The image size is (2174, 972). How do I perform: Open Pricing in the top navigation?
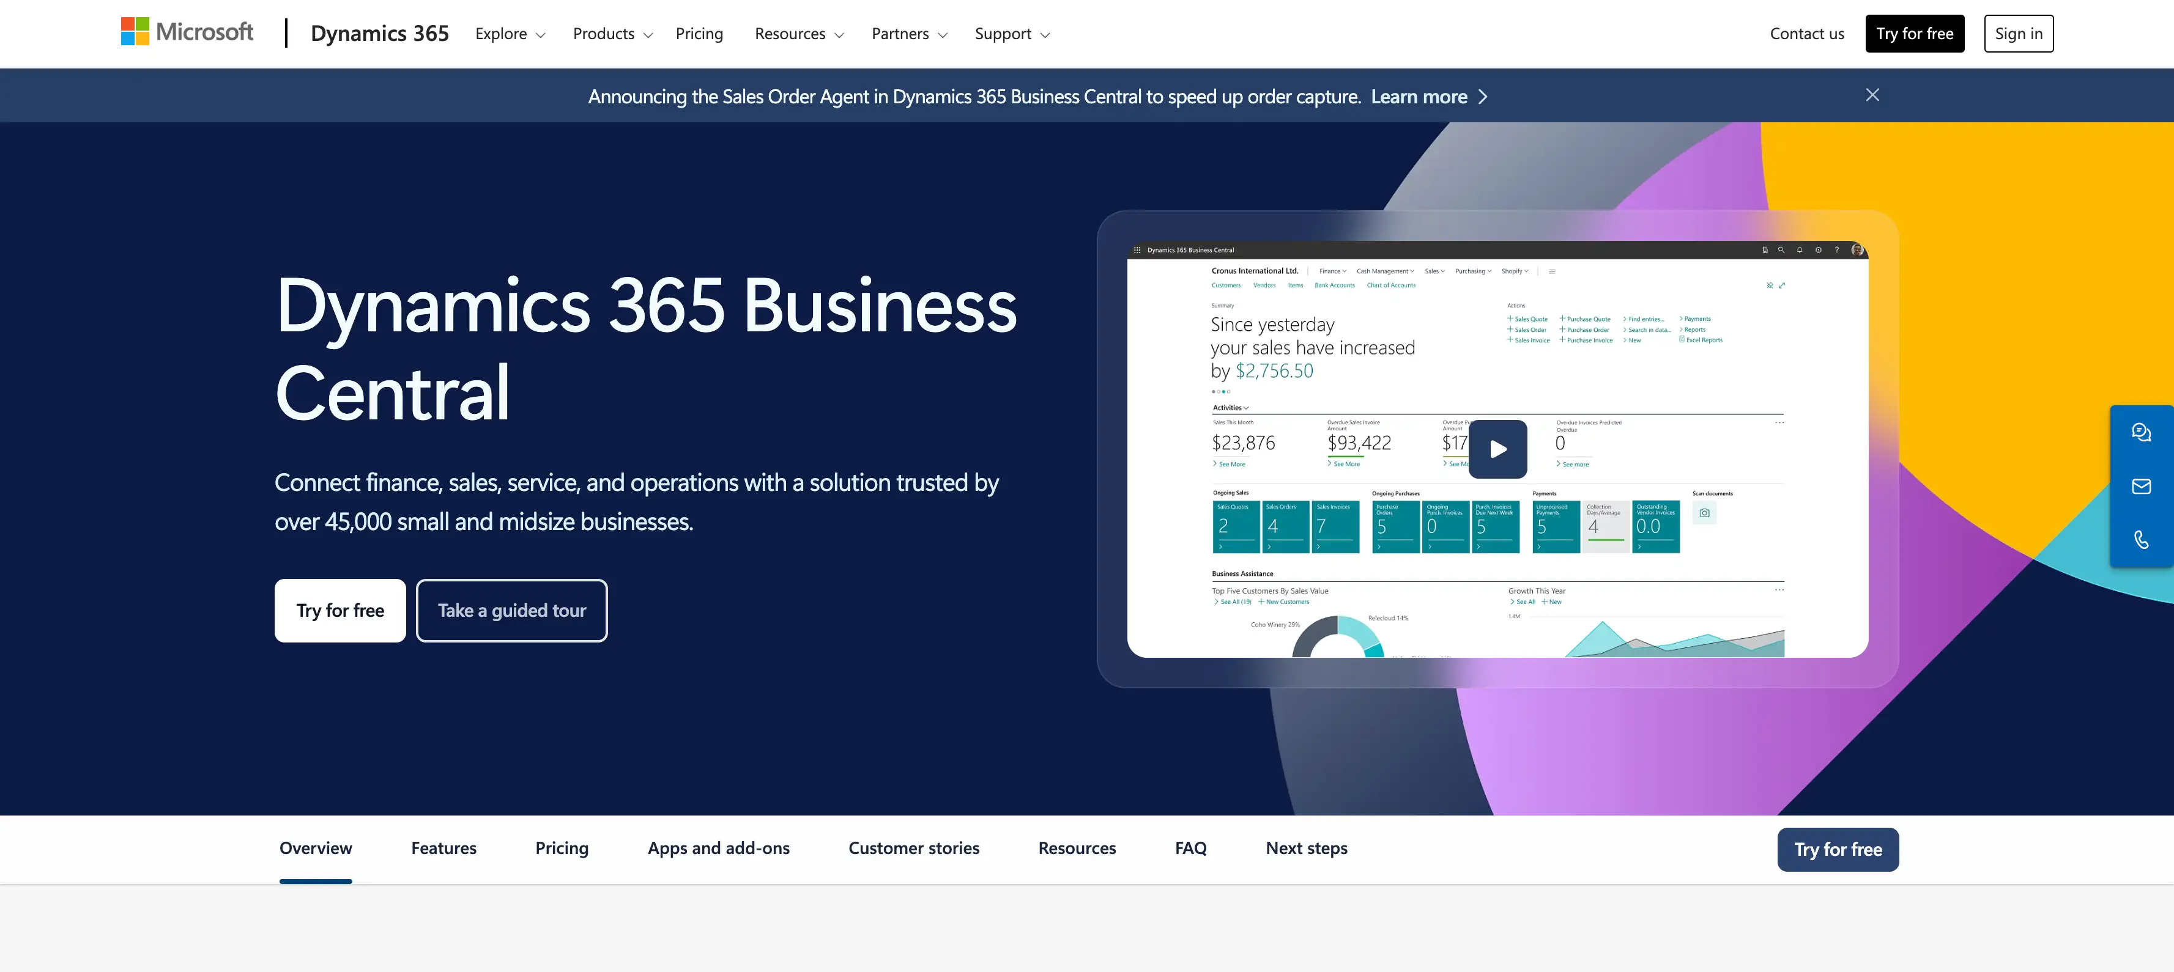(x=699, y=34)
